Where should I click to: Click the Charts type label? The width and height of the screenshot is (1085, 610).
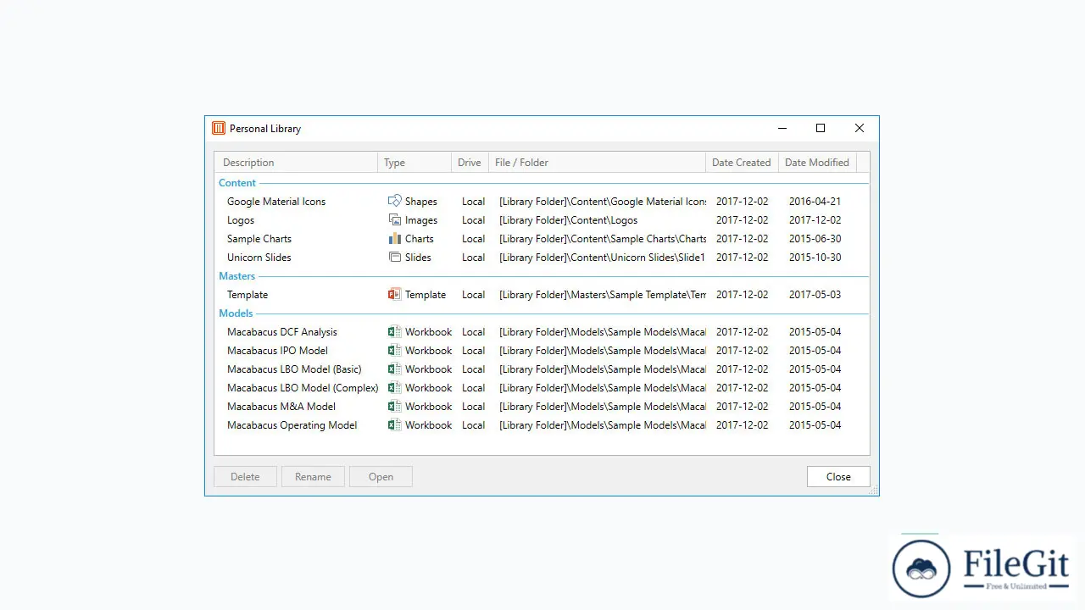[x=420, y=239]
